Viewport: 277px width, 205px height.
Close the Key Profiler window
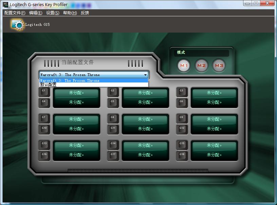tap(267, 3)
